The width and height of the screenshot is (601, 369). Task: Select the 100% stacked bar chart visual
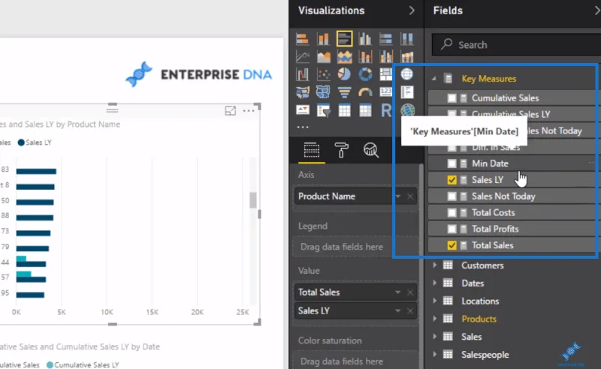point(385,39)
